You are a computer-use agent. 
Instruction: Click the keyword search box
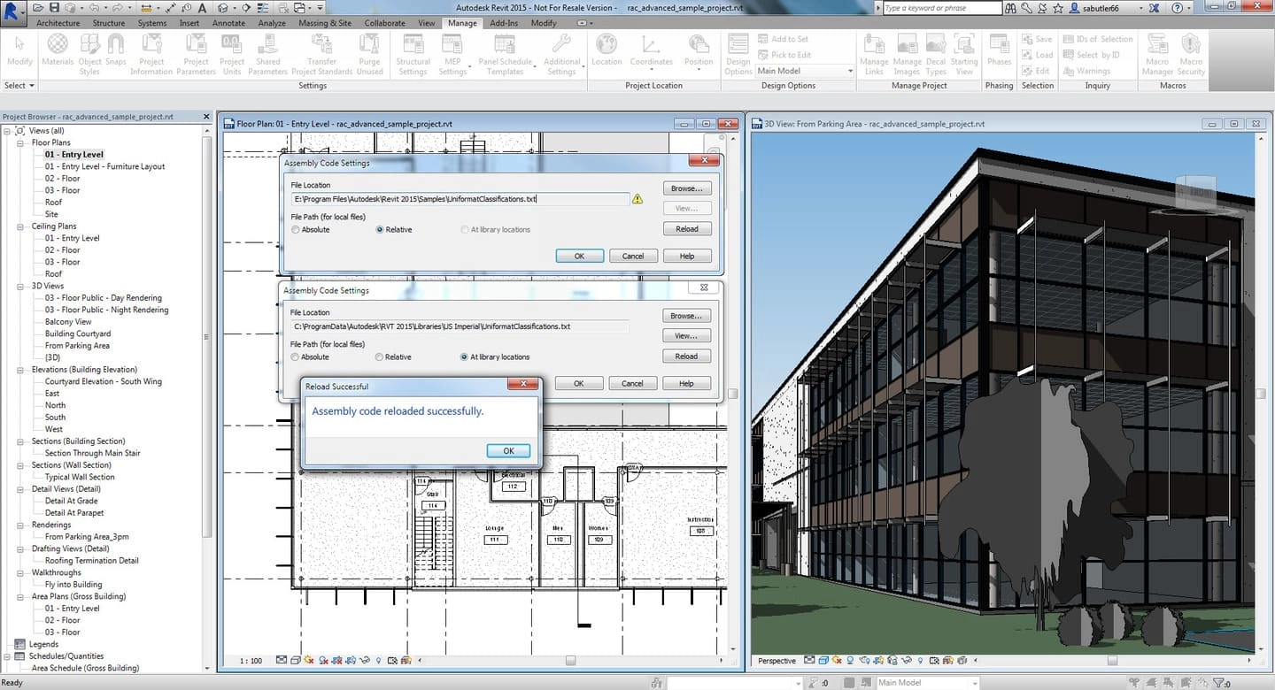click(x=942, y=8)
